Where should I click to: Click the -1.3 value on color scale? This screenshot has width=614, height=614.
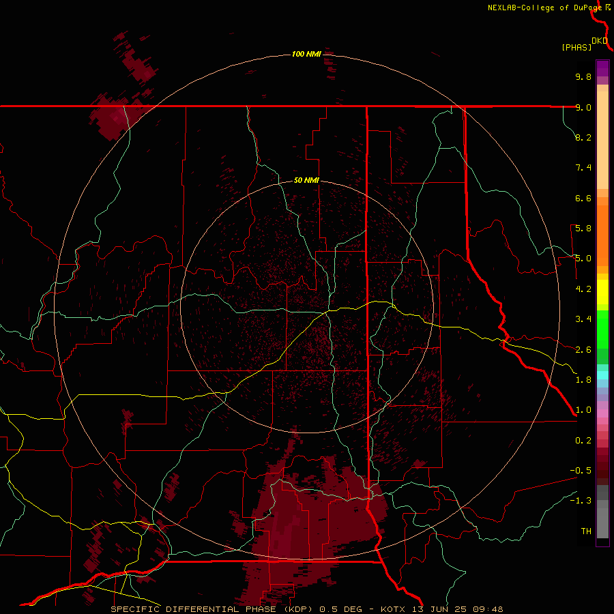point(581,501)
